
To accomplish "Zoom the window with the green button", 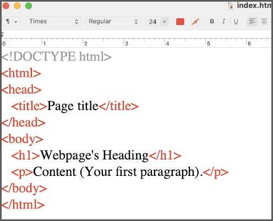I will click(x=29, y=5).
